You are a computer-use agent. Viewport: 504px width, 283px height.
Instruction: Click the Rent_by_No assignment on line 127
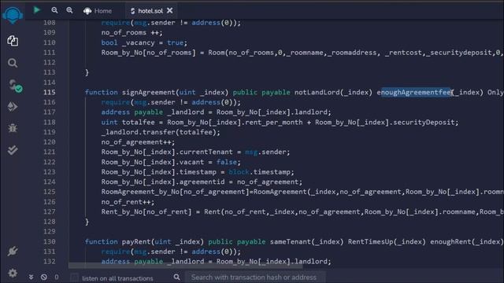(302, 211)
